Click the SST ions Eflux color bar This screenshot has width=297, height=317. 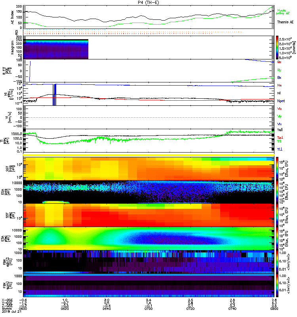tap(277, 169)
